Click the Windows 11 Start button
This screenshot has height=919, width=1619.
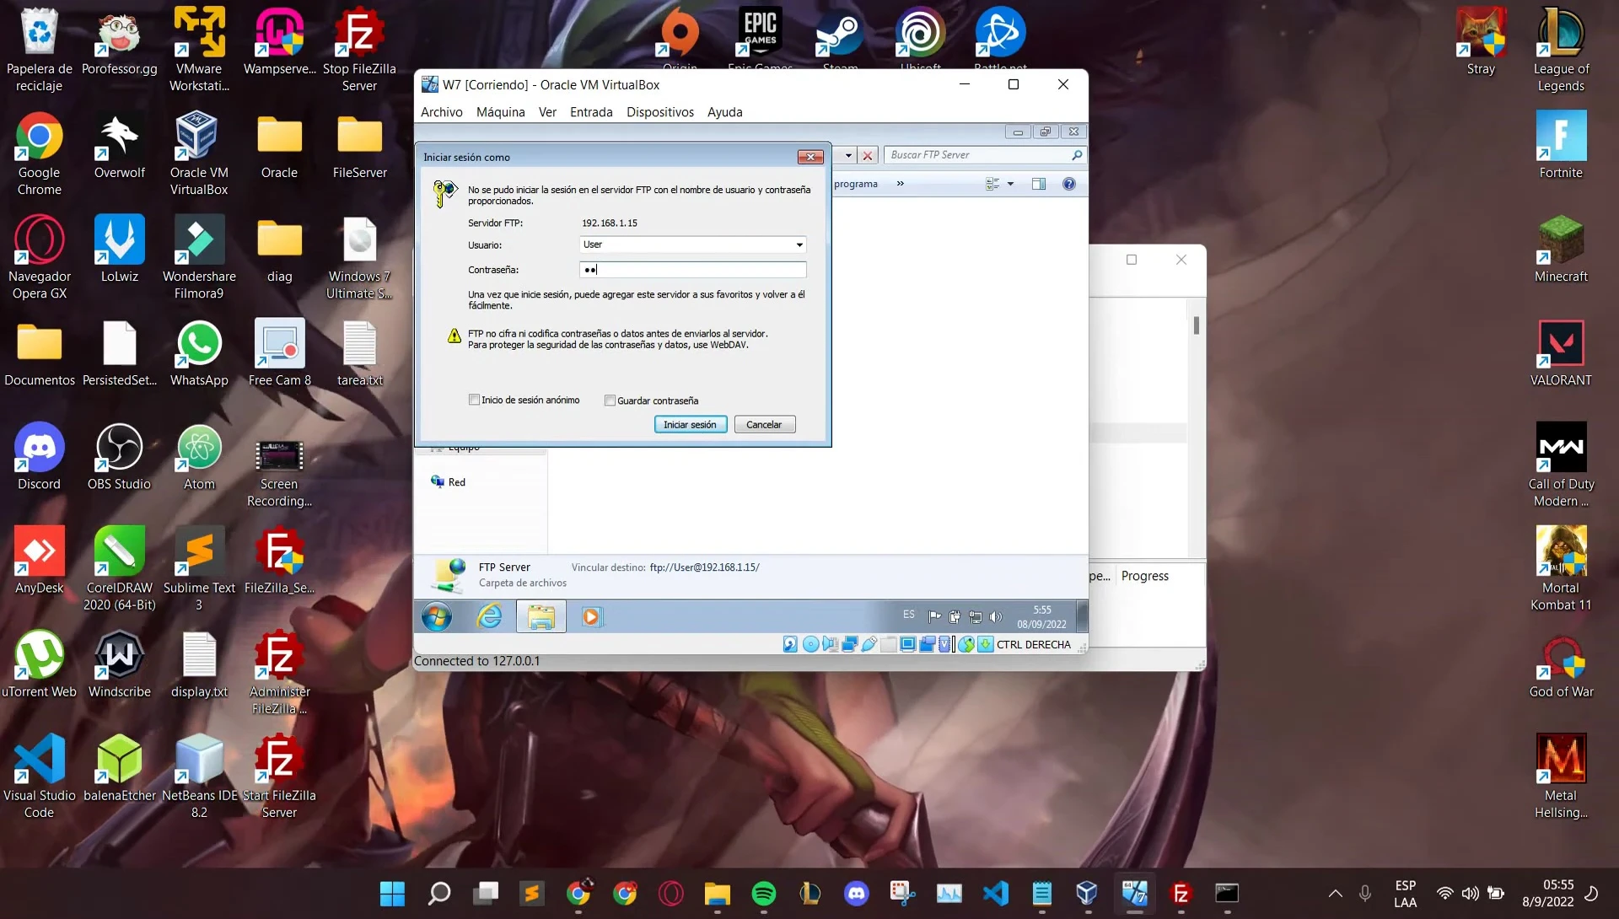tap(392, 893)
